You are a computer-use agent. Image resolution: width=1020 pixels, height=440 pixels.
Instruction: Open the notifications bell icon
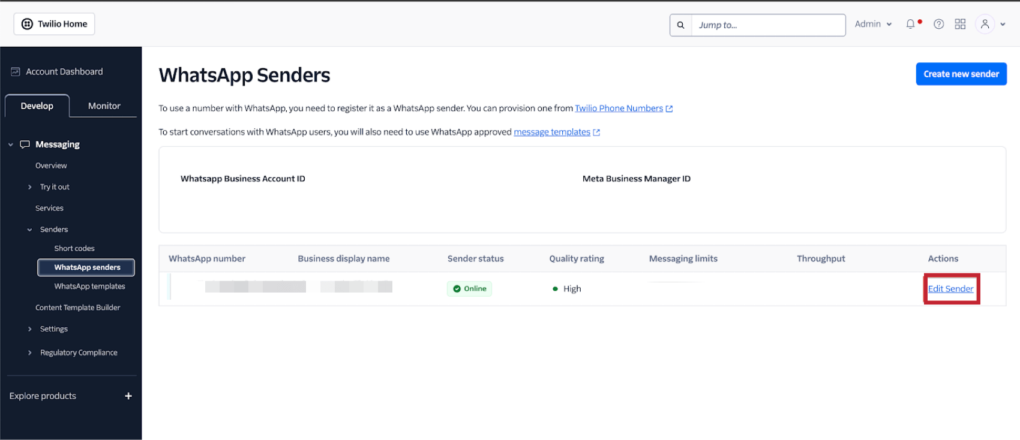pos(911,23)
